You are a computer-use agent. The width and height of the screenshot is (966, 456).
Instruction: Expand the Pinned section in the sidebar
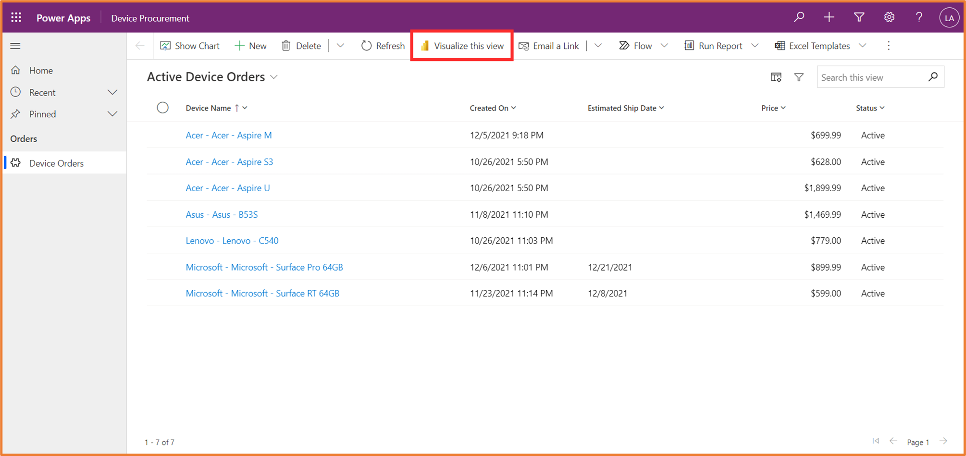(x=112, y=114)
